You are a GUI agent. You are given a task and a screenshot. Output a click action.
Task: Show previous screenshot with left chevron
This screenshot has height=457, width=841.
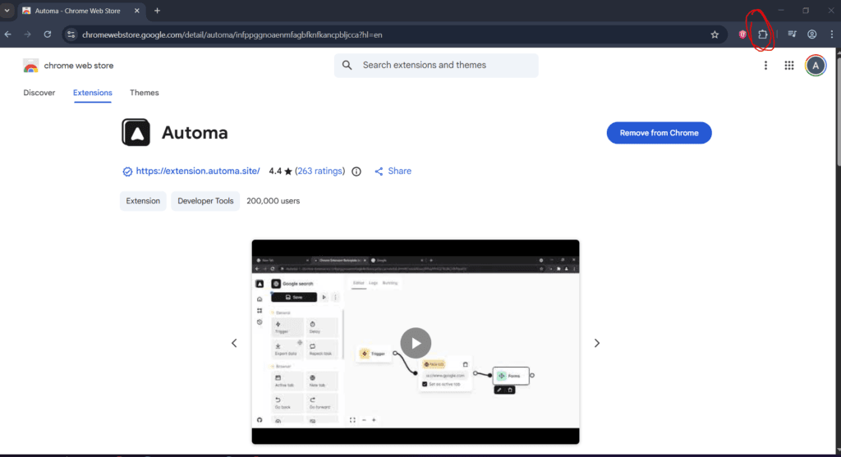tap(234, 343)
